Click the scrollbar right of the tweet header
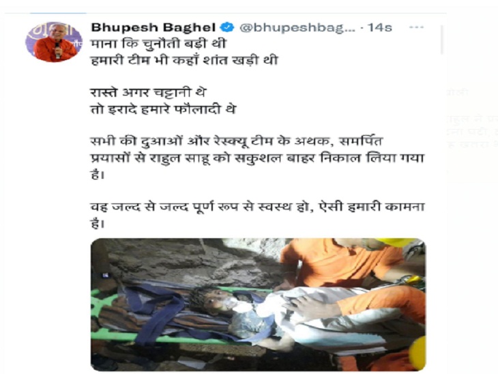The height and width of the screenshot is (374, 498). 442,40
